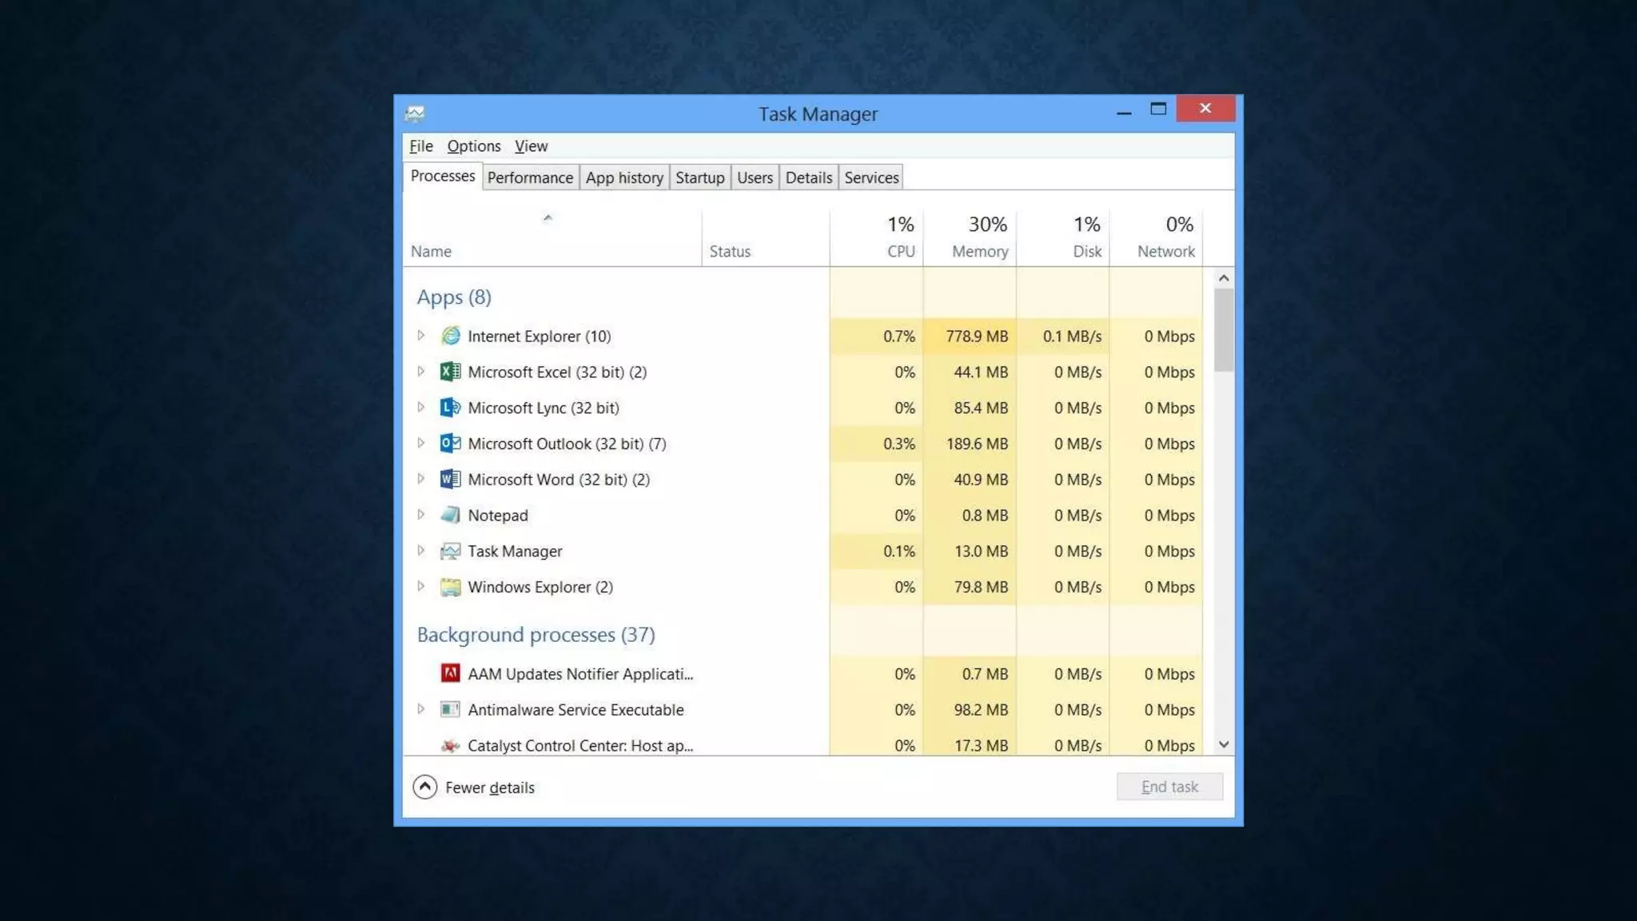The height and width of the screenshot is (921, 1637).
Task: Open the Startup tab
Action: pos(699,177)
